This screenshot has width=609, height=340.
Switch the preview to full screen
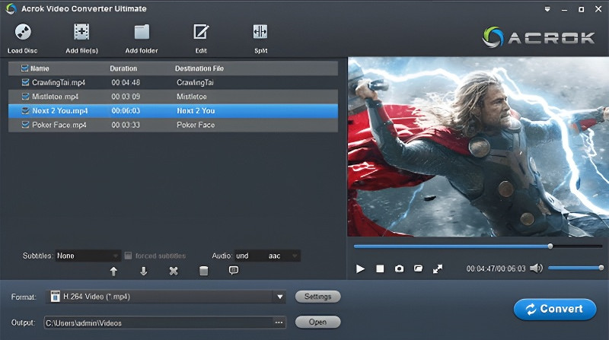[437, 269]
